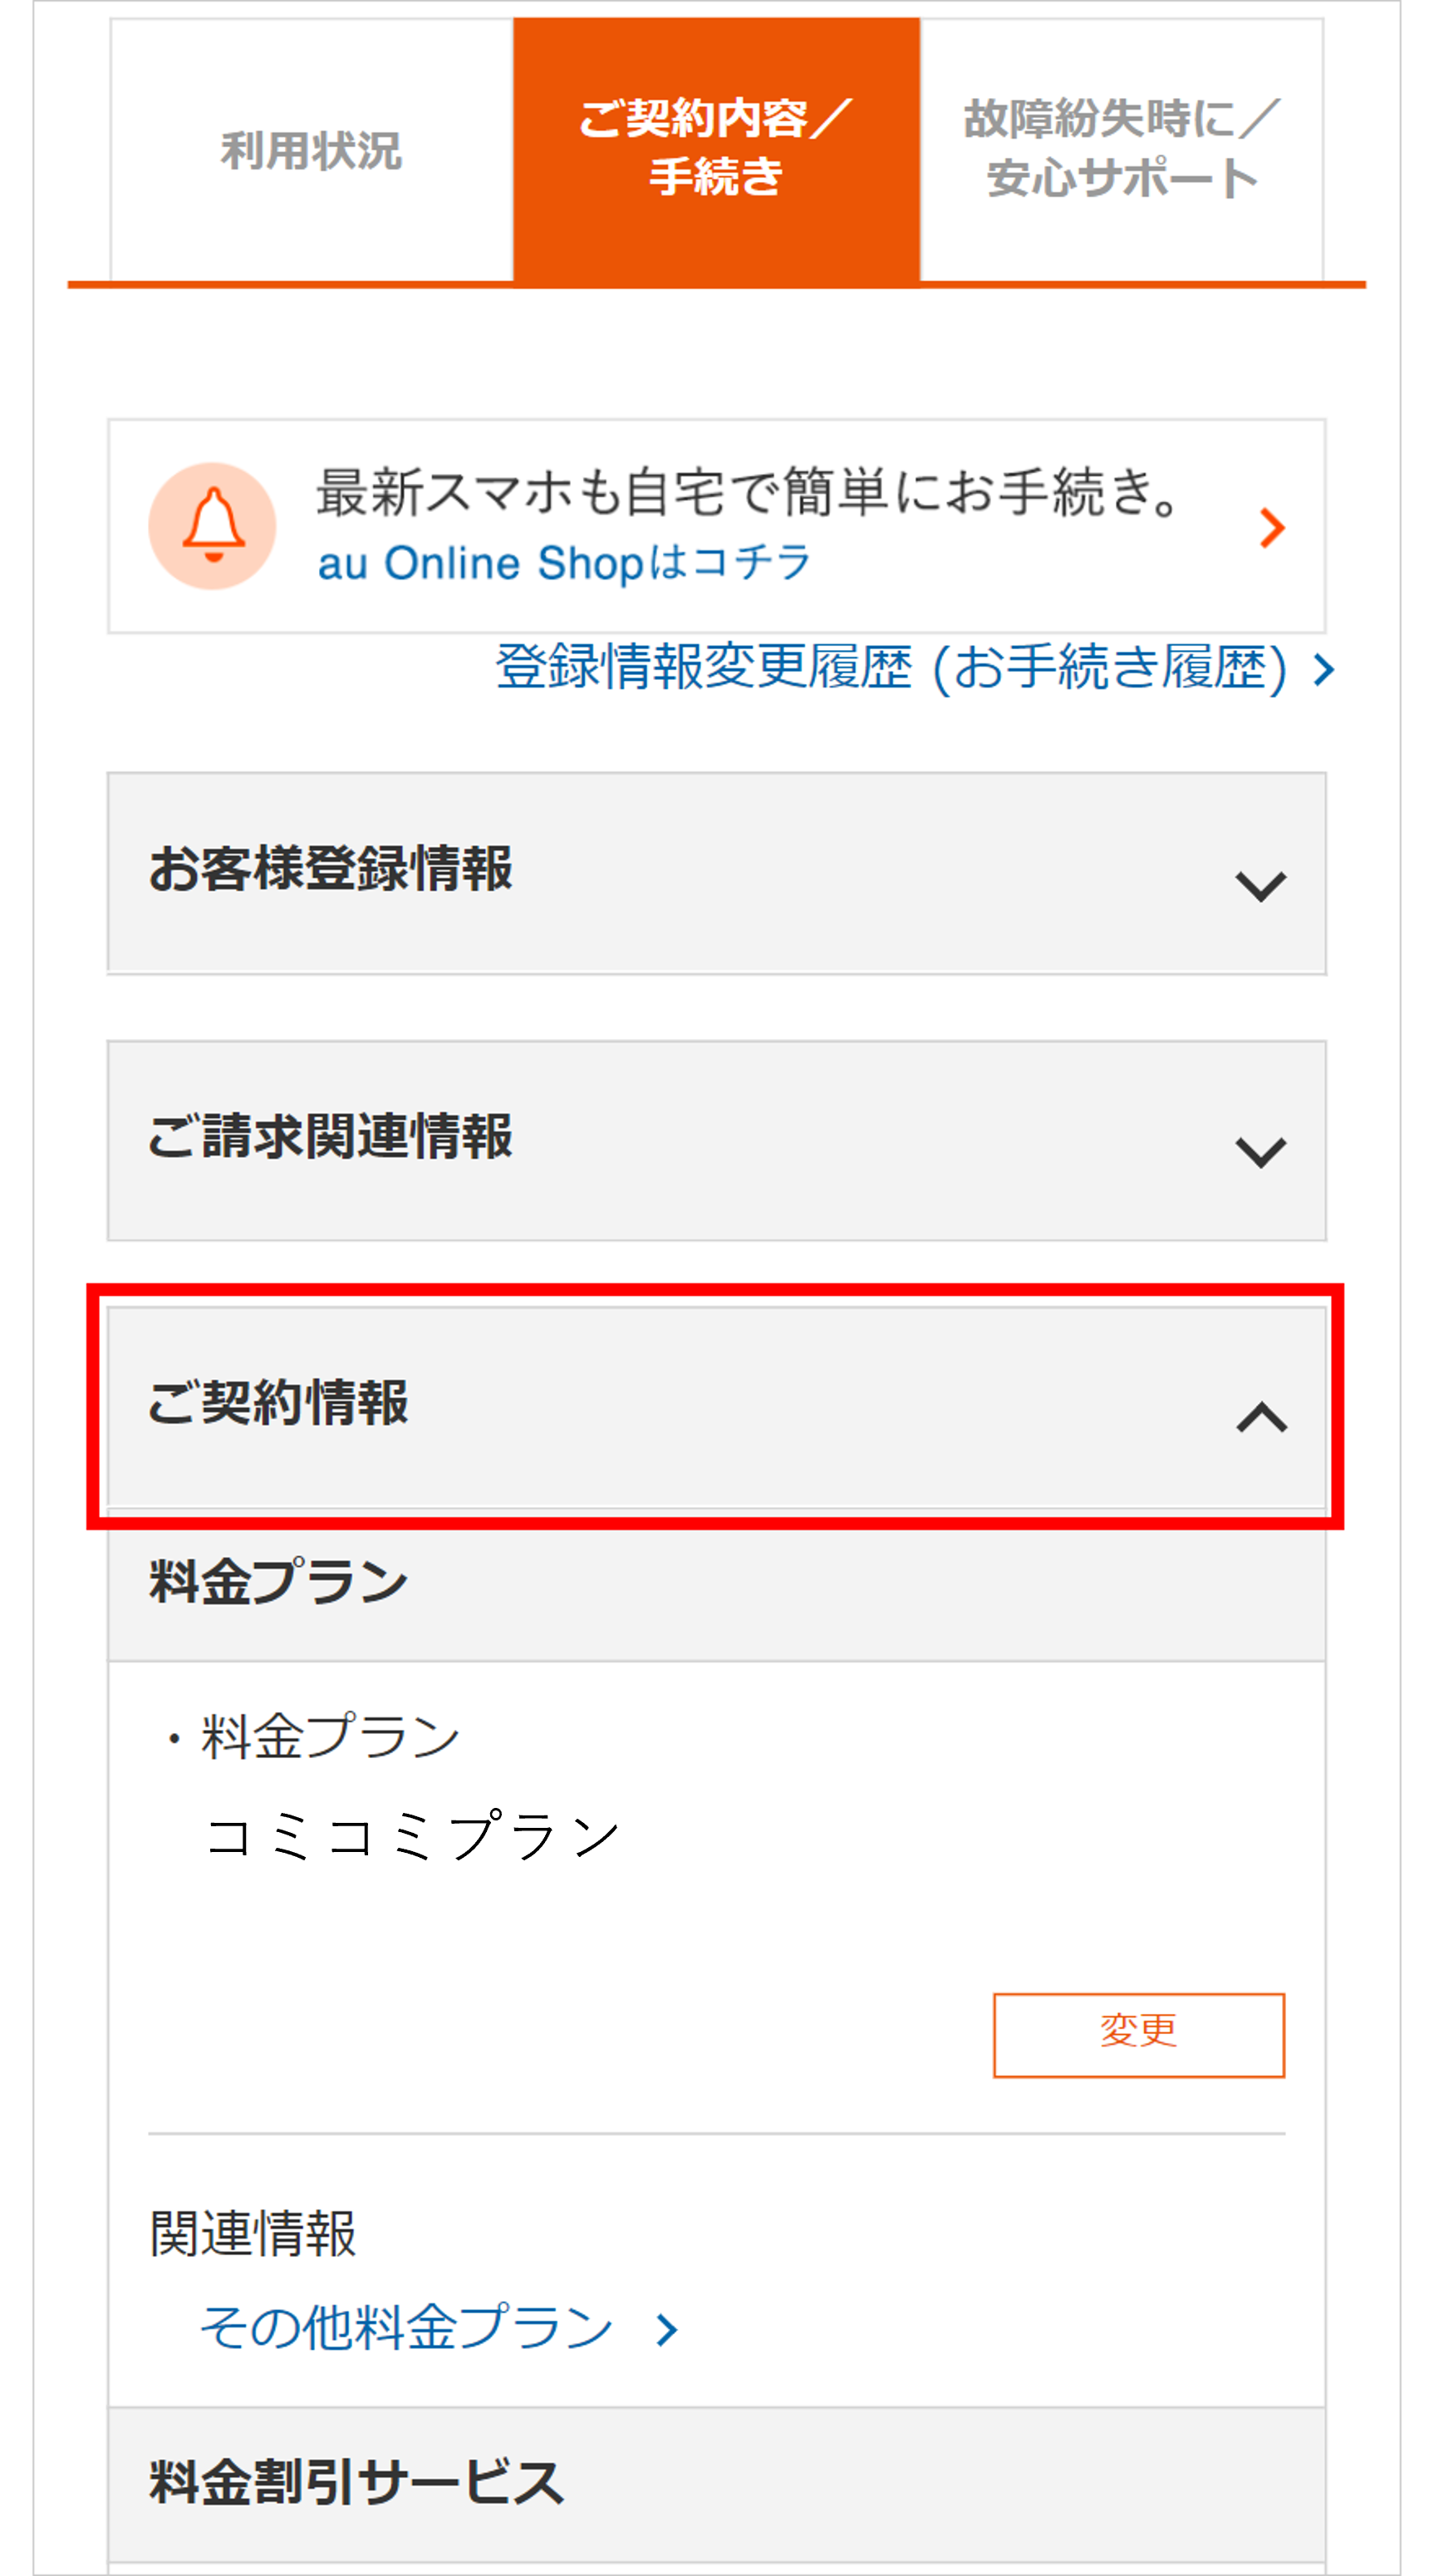Select the ご契約内容／手続き tab
This screenshot has height=2576, width=1434.
[715, 149]
